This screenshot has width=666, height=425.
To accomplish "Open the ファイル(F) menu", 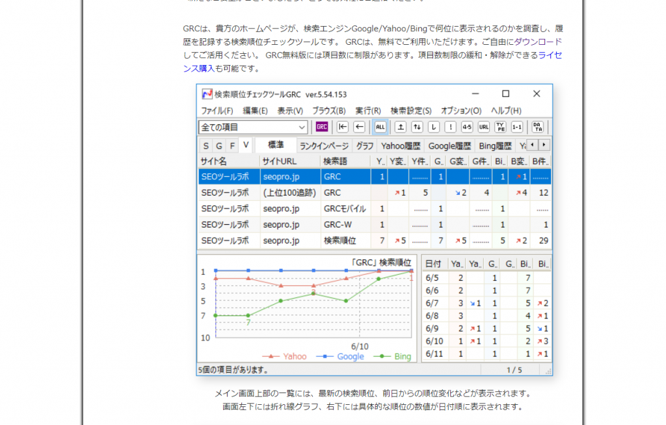I will pyautogui.click(x=217, y=110).
